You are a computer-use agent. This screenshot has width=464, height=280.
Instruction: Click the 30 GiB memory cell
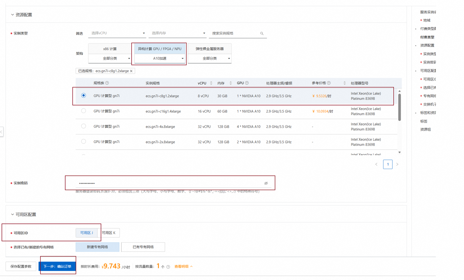tap(222, 96)
